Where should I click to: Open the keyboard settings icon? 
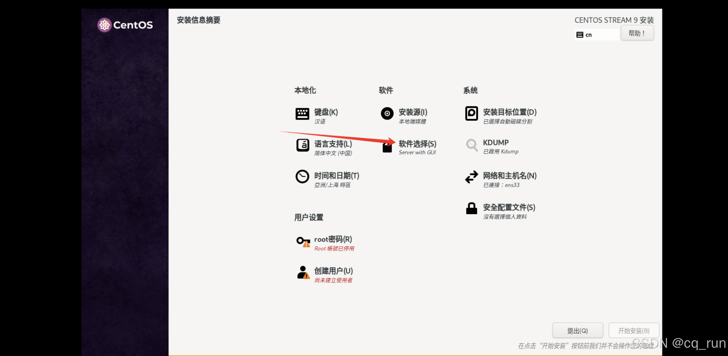[302, 114]
